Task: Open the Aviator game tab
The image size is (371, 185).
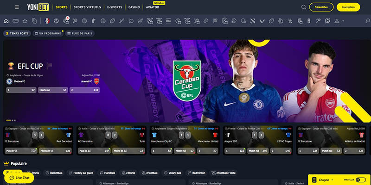Action: [153, 7]
